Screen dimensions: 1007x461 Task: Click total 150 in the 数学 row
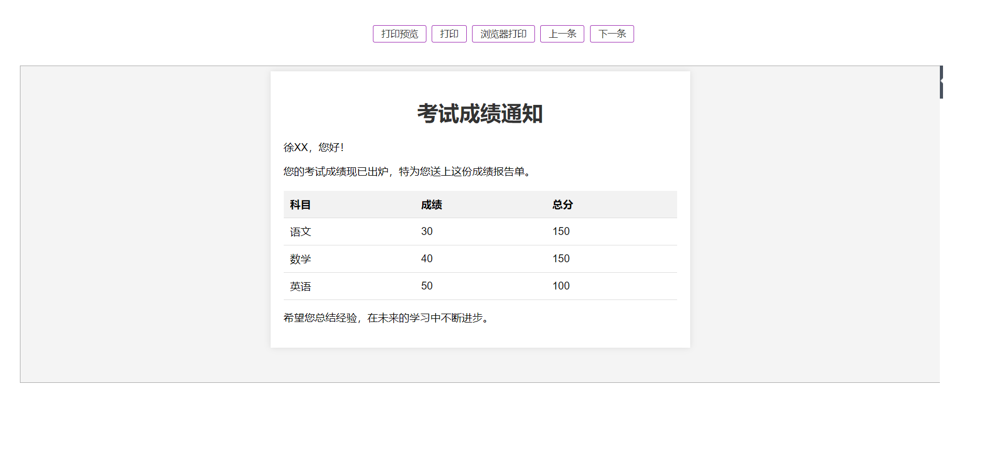click(561, 259)
